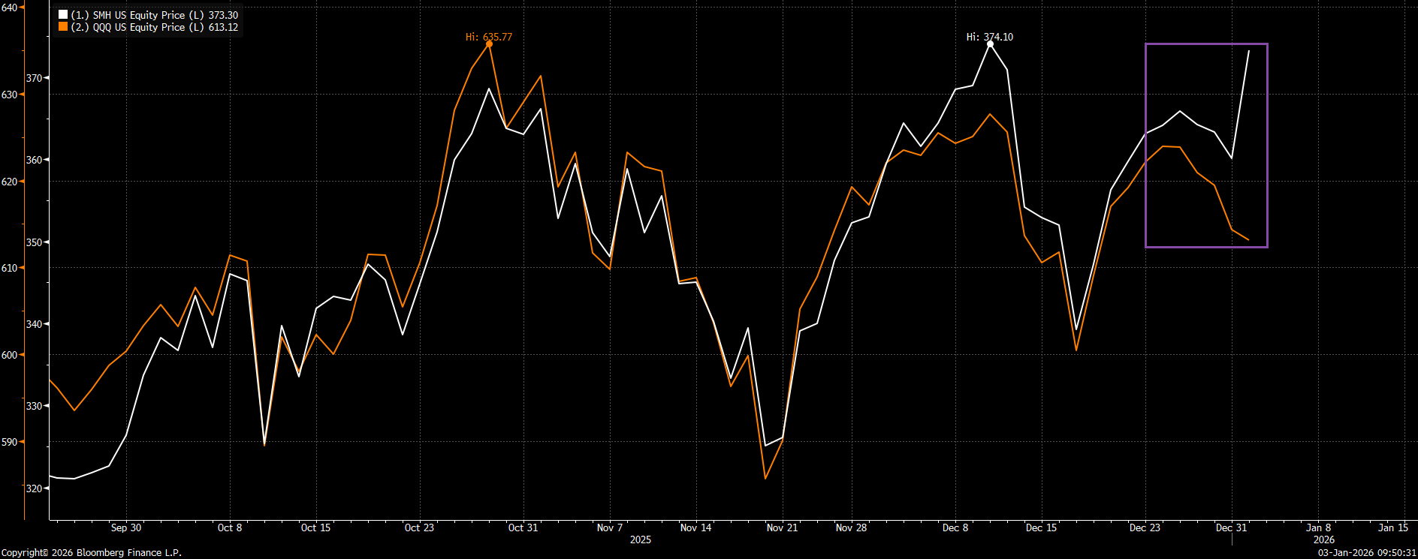The height and width of the screenshot is (559, 1418).
Task: Click the white 370 price axis value
Action: click(x=35, y=78)
